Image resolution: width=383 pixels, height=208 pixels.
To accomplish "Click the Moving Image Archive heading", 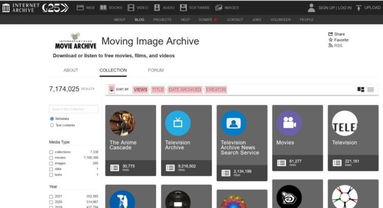I will (150, 41).
